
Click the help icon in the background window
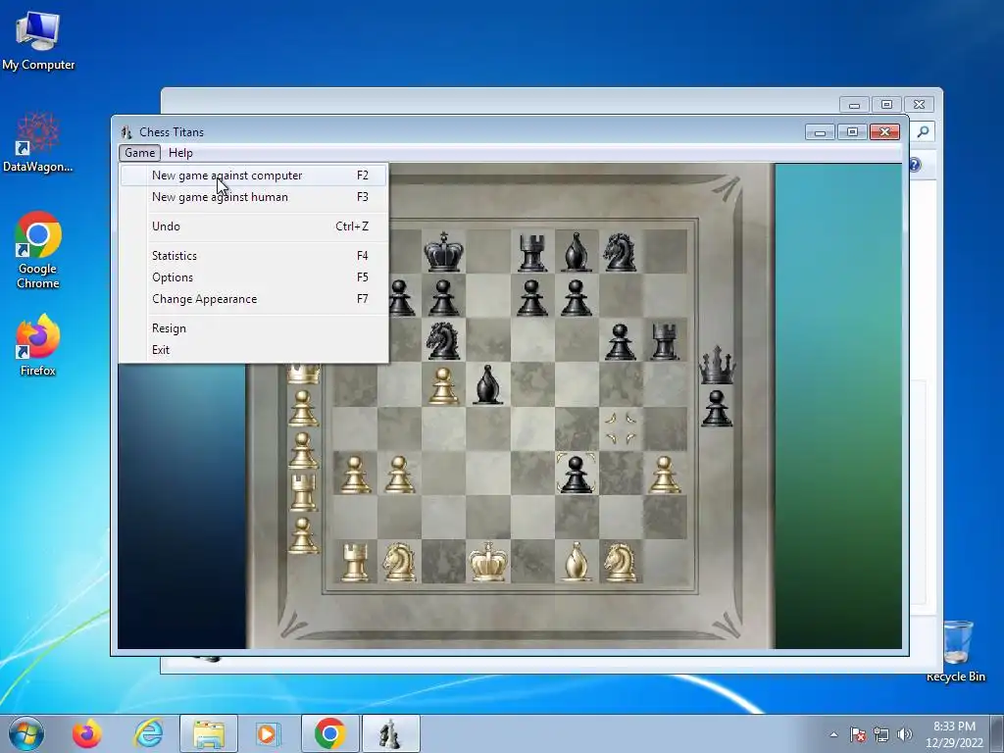pos(915,165)
